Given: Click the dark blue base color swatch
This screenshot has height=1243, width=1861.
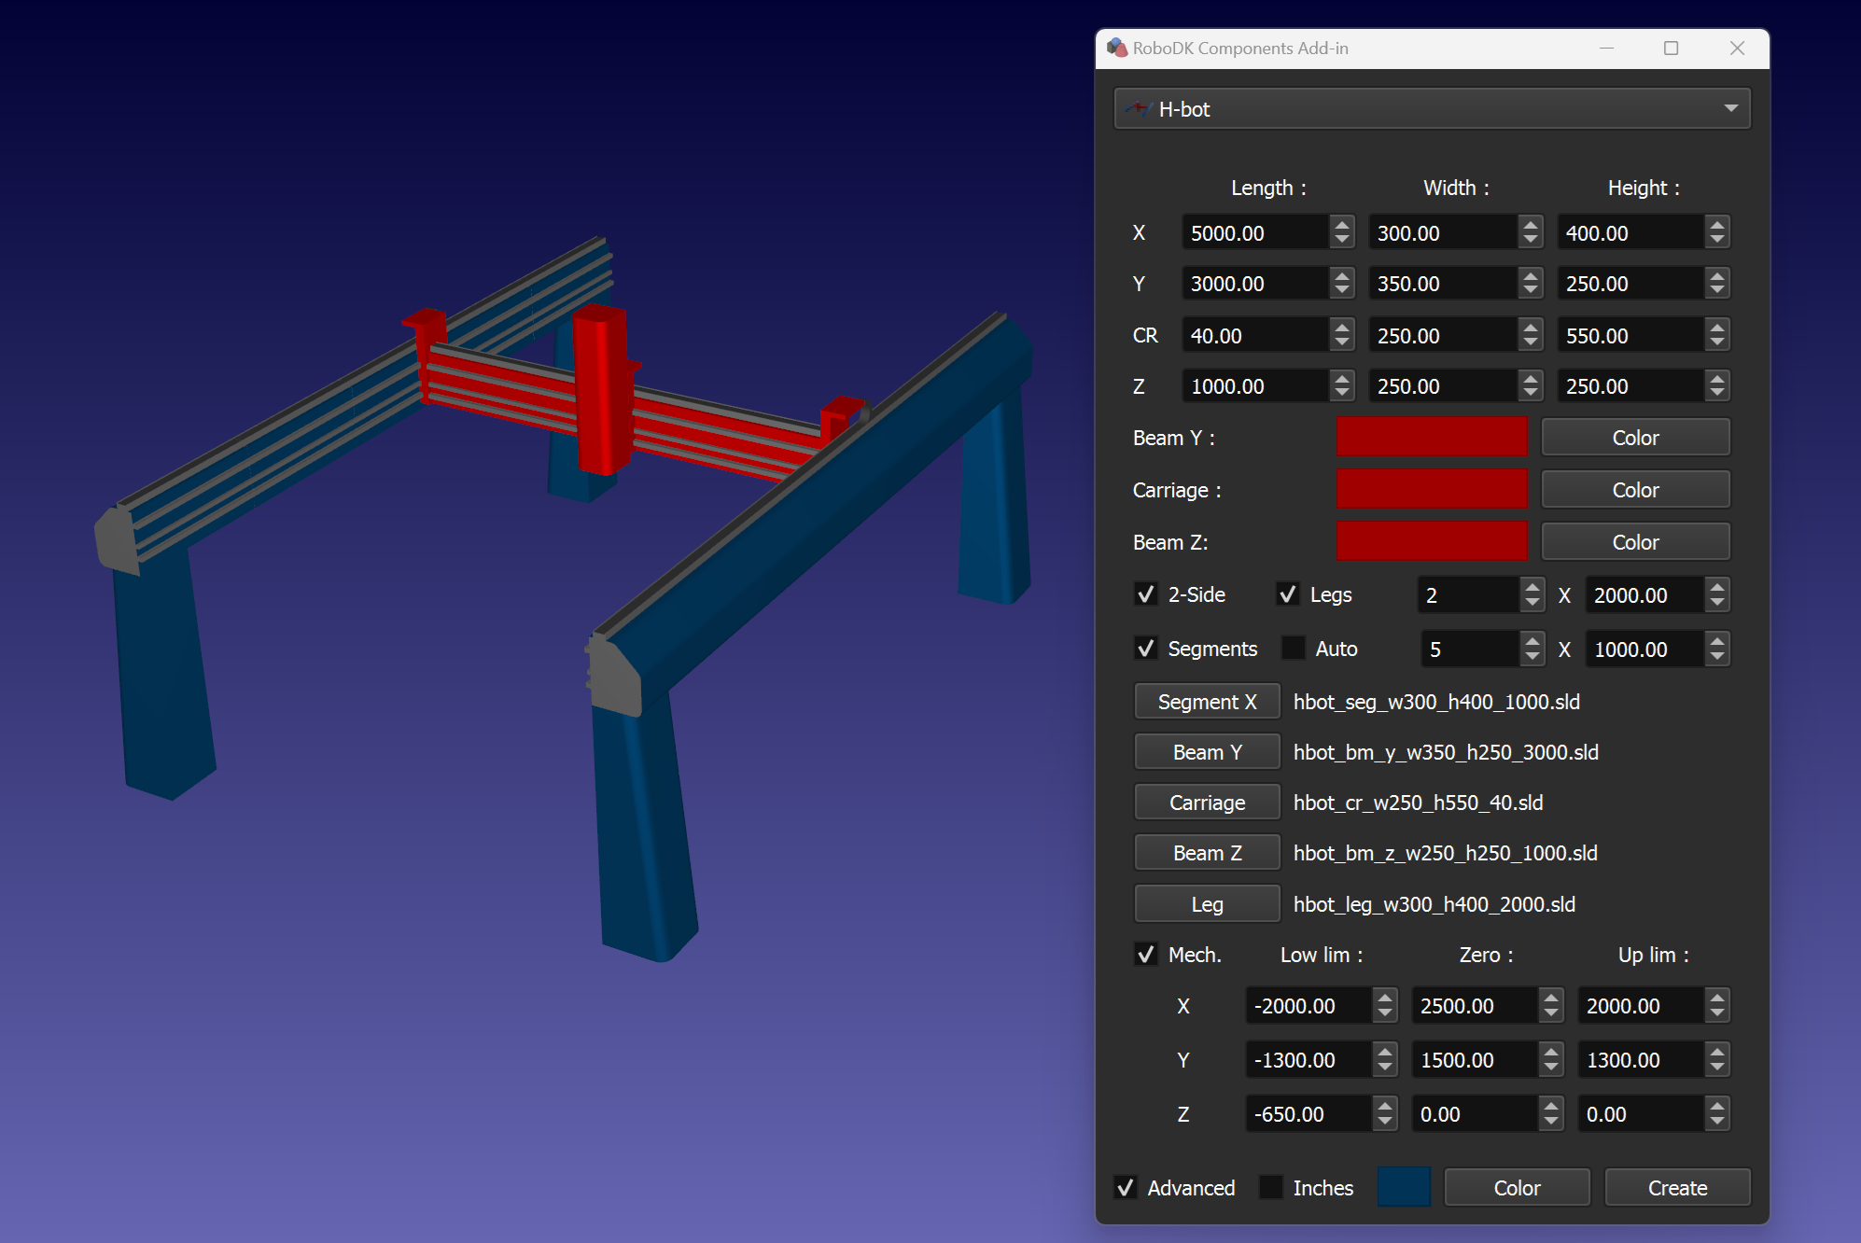Looking at the screenshot, I should tap(1404, 1187).
